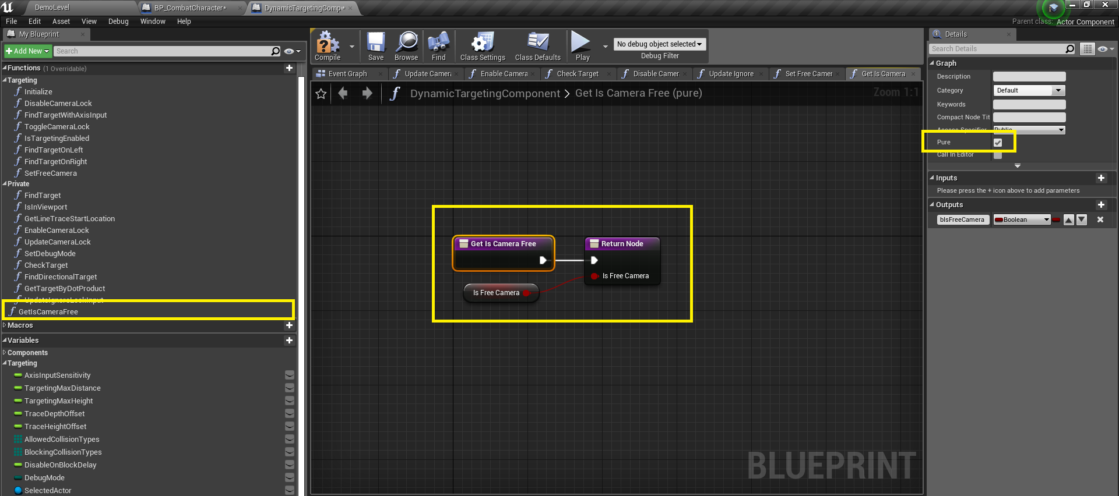The width and height of the screenshot is (1119, 496).
Task: Open the debug object selection dropdown
Action: 659,44
